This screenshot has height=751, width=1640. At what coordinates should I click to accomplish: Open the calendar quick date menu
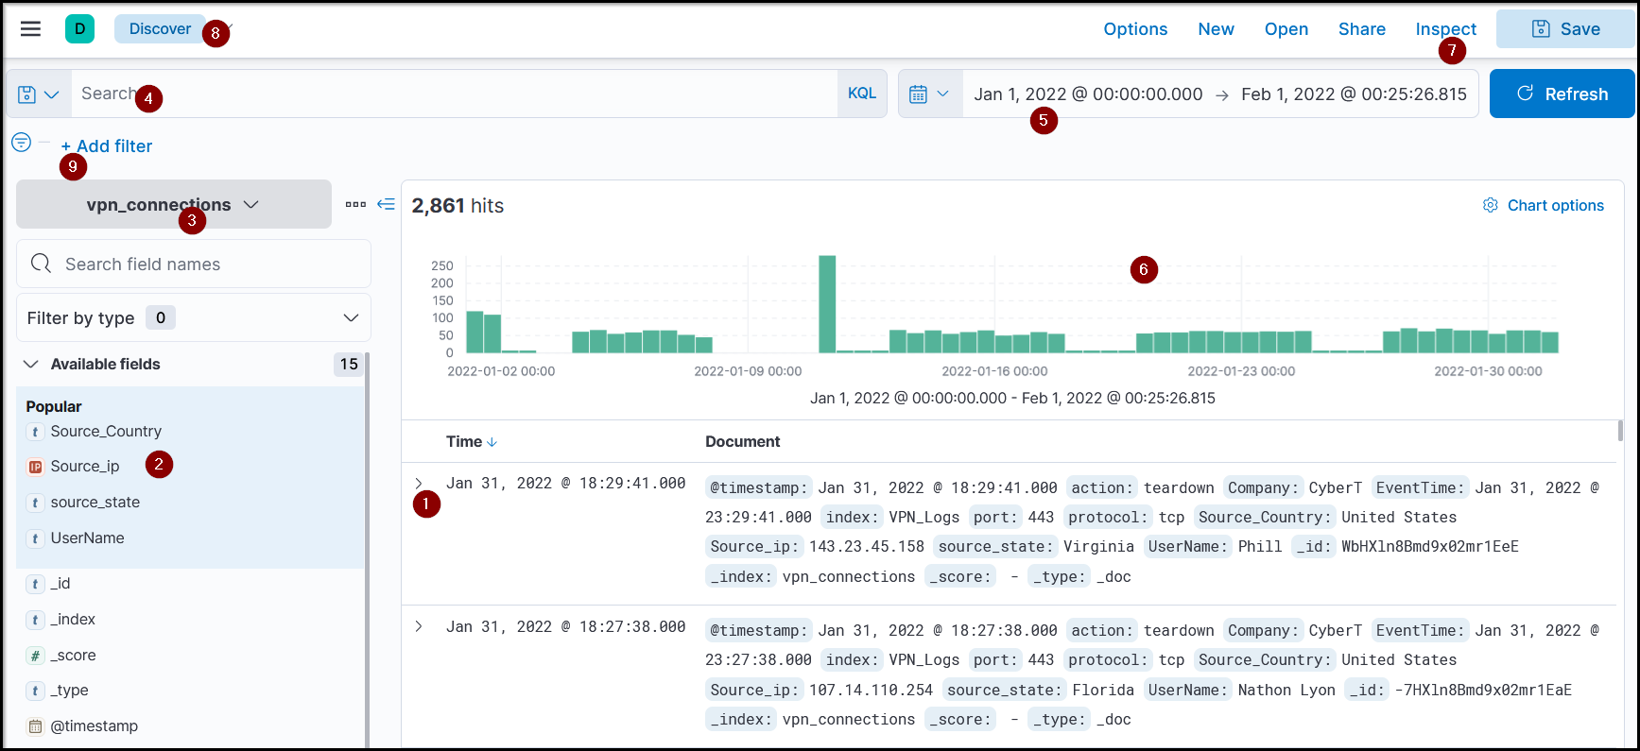(928, 94)
